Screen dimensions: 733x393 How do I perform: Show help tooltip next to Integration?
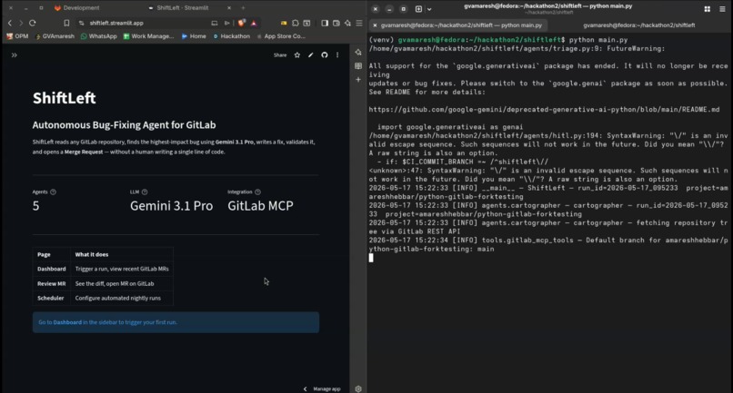pos(257,192)
